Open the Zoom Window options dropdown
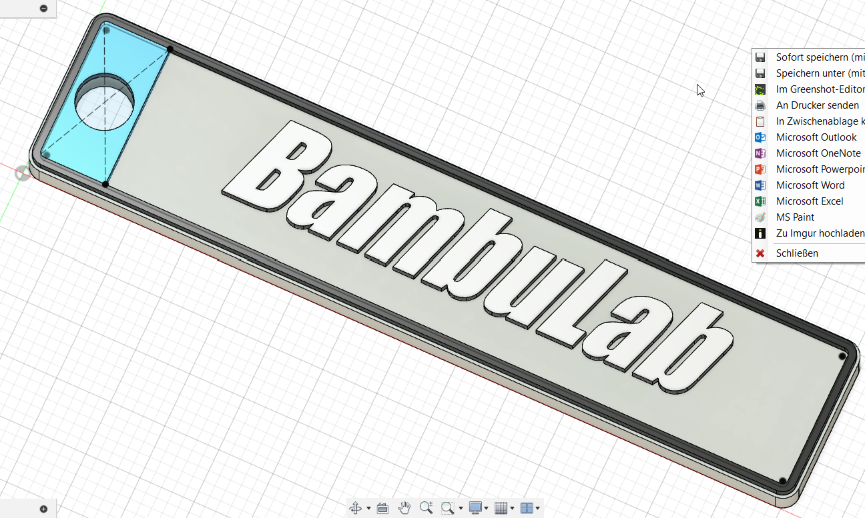 [x=461, y=509]
